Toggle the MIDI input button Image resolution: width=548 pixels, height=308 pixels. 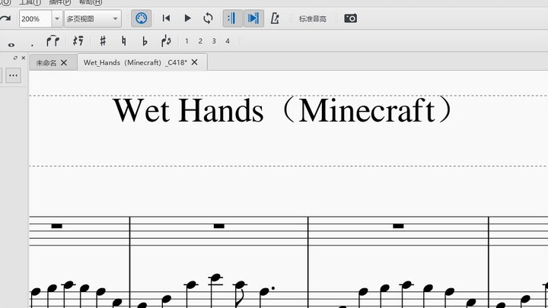tap(142, 18)
